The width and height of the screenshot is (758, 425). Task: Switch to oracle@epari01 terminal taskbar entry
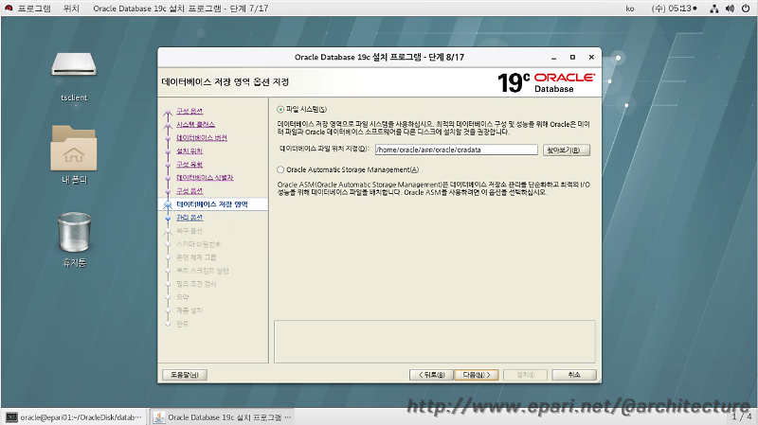click(x=75, y=416)
